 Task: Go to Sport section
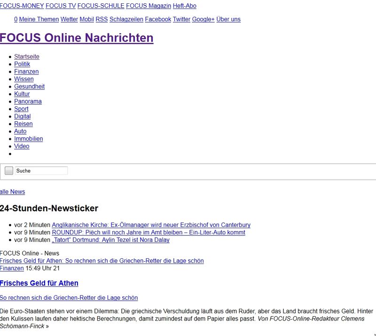pyautogui.click(x=21, y=109)
